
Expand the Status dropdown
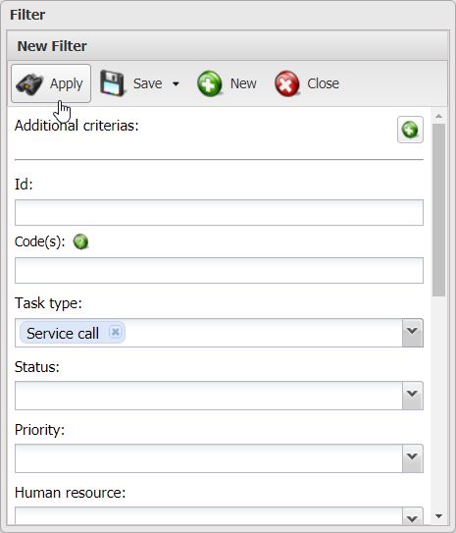(412, 396)
